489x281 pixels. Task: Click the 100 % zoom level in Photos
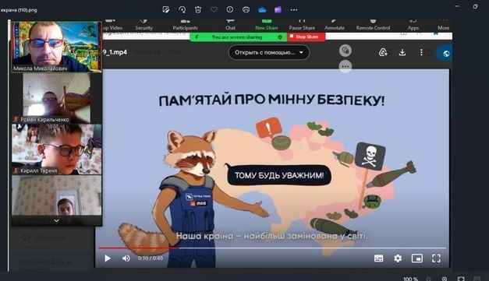tap(410, 279)
